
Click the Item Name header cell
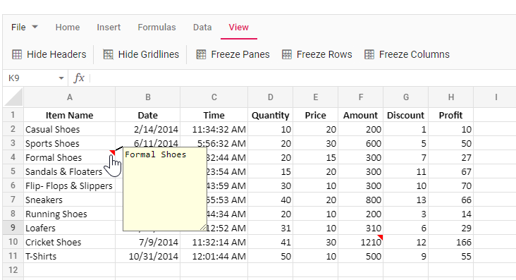point(70,115)
